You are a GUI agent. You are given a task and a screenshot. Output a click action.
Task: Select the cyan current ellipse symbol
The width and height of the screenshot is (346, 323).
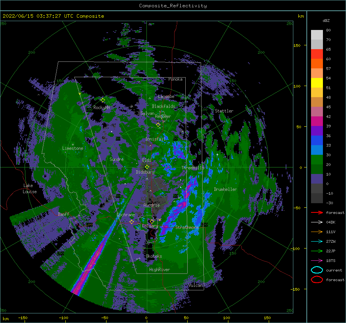tap(317, 270)
